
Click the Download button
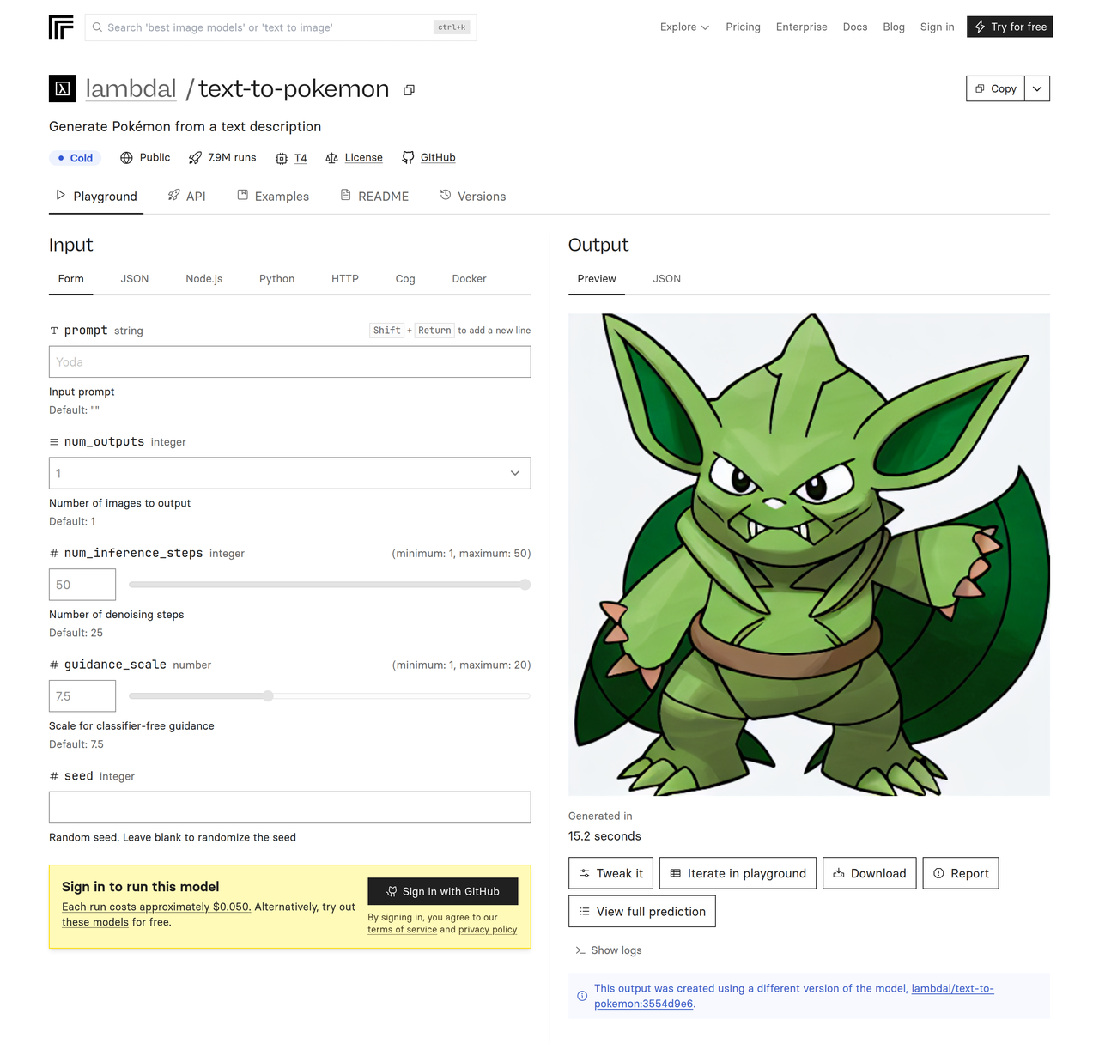click(x=870, y=873)
